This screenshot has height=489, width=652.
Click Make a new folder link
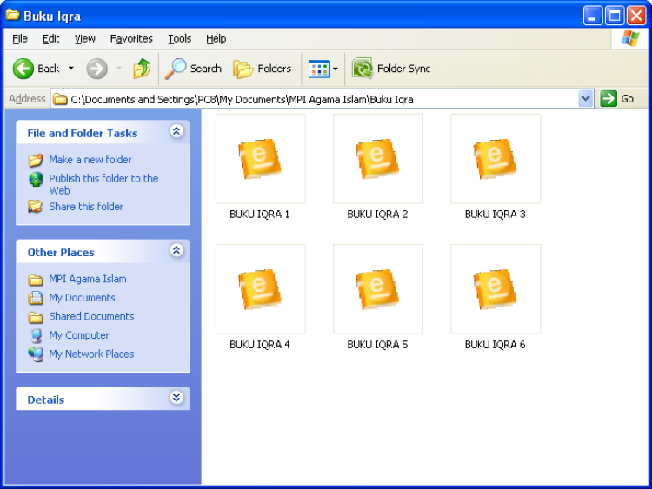(x=90, y=160)
